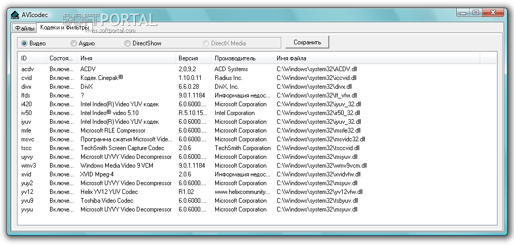Select the iv50 codec row
Viewport: 514px width, 245px height.
click(256, 113)
